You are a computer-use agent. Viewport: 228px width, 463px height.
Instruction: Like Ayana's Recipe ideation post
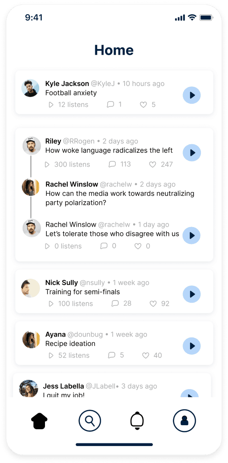146,355
